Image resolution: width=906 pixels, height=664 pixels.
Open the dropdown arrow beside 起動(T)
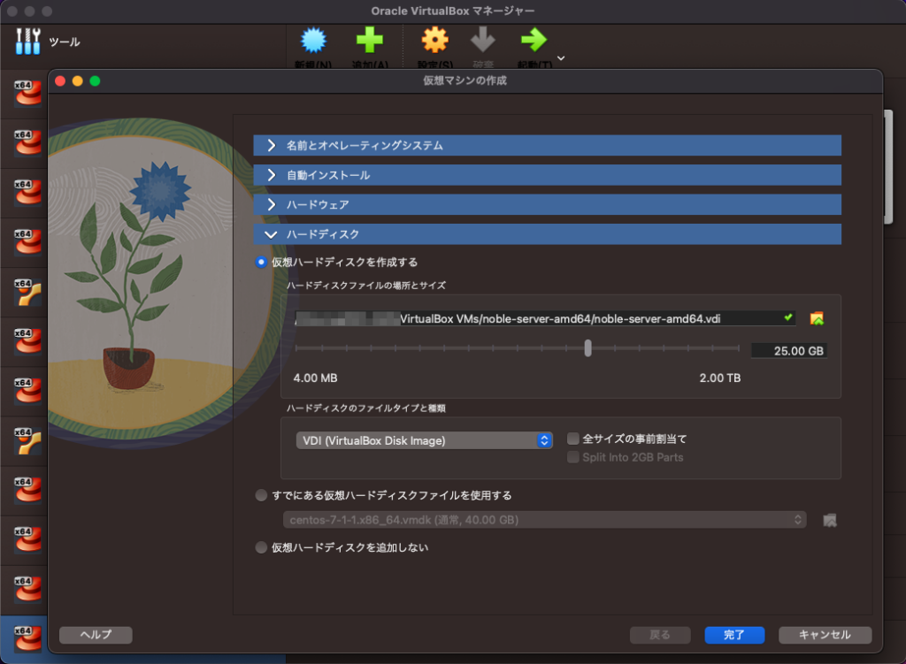point(560,58)
